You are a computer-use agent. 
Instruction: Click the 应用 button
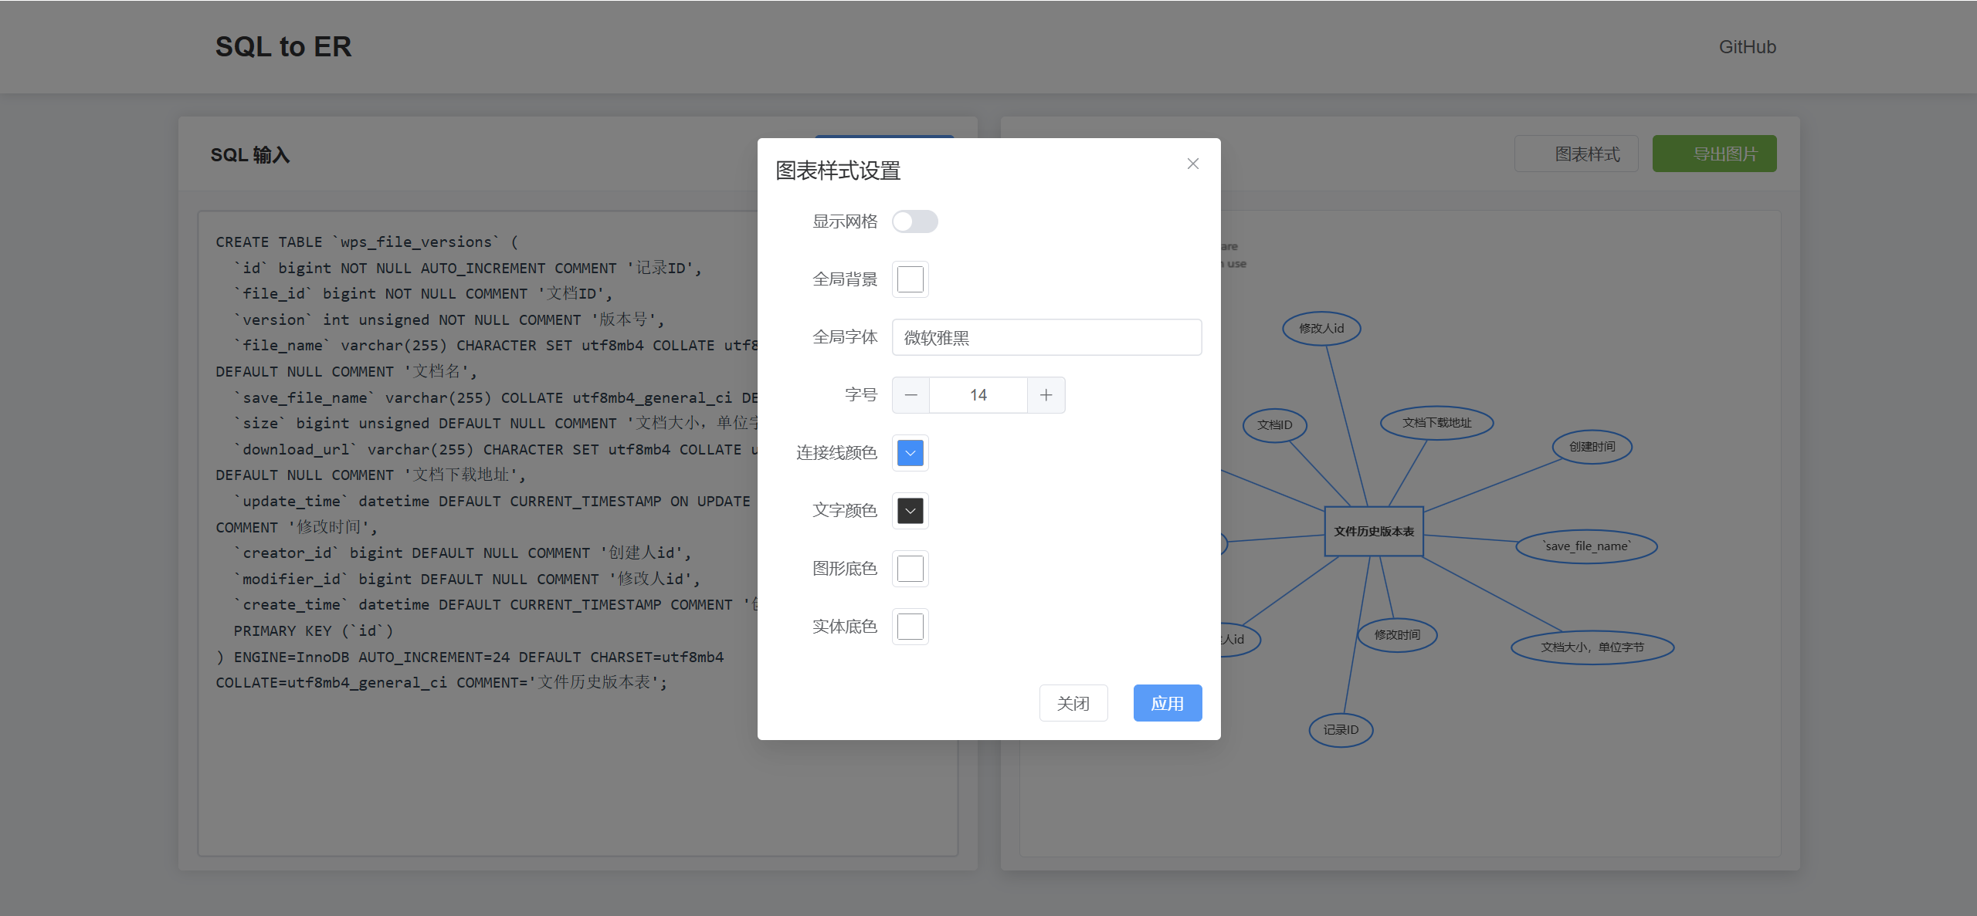point(1167,703)
